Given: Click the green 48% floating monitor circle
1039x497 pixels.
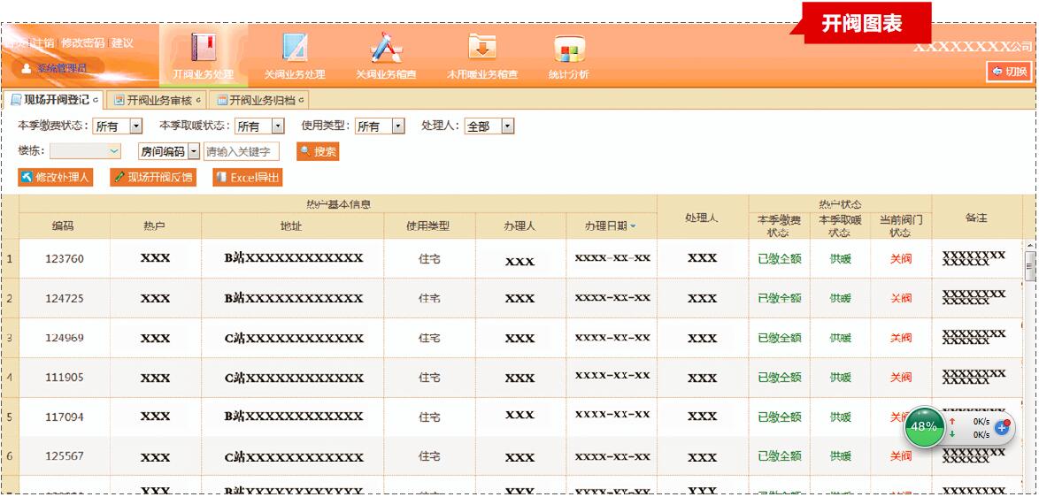Looking at the screenshot, I should click(923, 426).
